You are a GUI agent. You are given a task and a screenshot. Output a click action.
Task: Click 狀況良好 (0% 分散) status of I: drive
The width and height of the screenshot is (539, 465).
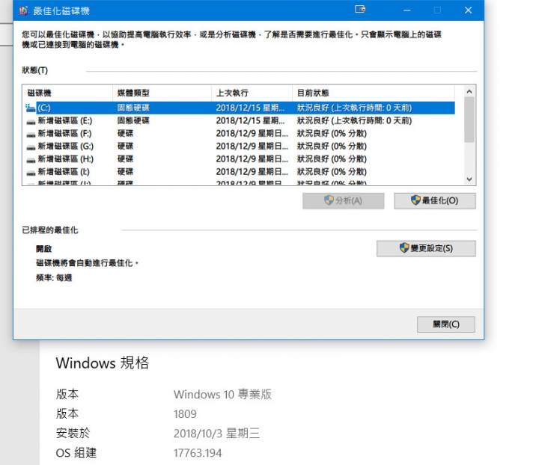pyautogui.click(x=332, y=171)
